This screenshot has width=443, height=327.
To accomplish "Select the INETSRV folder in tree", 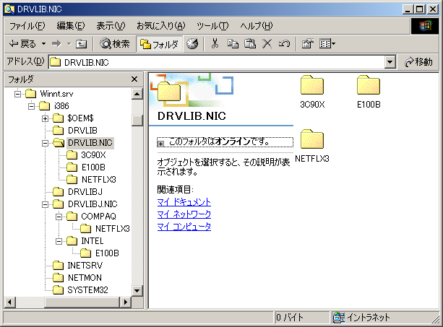I will point(85,266).
